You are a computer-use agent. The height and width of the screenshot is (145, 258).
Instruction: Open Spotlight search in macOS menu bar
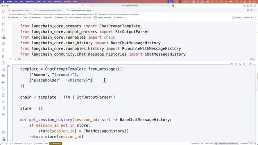241,2
